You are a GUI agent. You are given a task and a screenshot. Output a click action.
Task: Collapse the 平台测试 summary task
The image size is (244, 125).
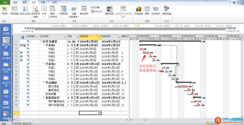[x=43, y=83]
